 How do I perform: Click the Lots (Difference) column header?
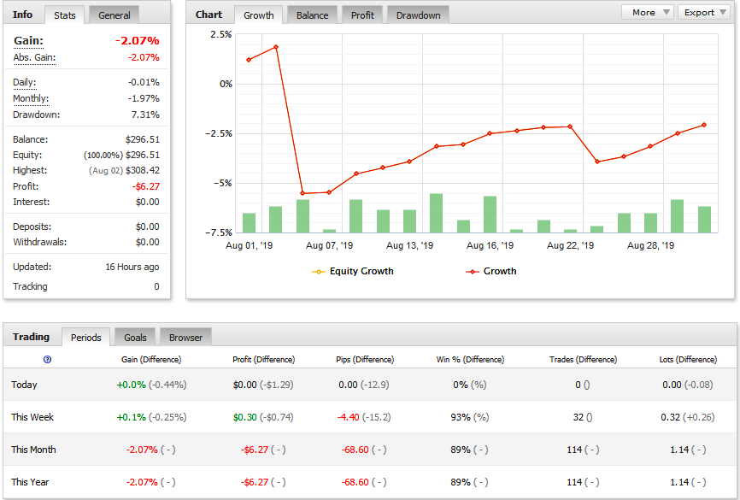pyautogui.click(x=688, y=359)
